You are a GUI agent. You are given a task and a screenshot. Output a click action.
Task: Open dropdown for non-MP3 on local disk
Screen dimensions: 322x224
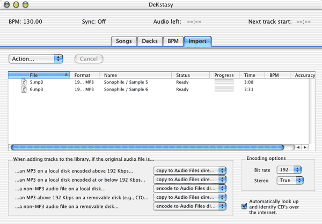190,188
